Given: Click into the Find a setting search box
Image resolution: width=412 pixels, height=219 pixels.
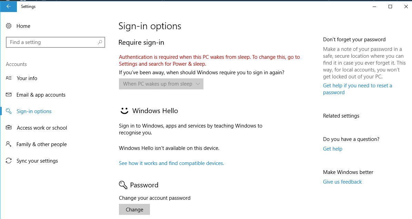Looking at the screenshot, I should tap(56, 42).
